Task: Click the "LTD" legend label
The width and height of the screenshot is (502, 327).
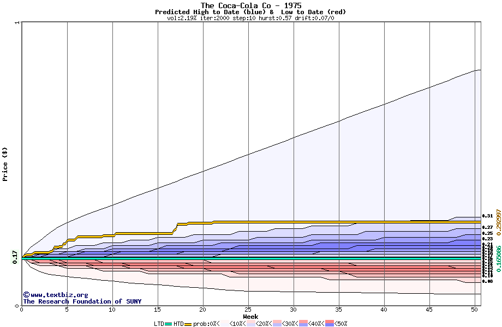Action: click(x=159, y=324)
